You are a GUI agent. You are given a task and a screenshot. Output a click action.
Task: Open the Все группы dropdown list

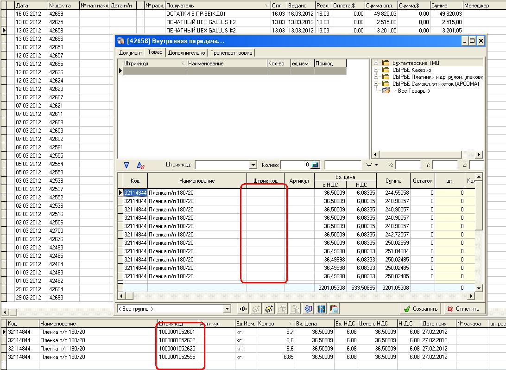(x=227, y=309)
